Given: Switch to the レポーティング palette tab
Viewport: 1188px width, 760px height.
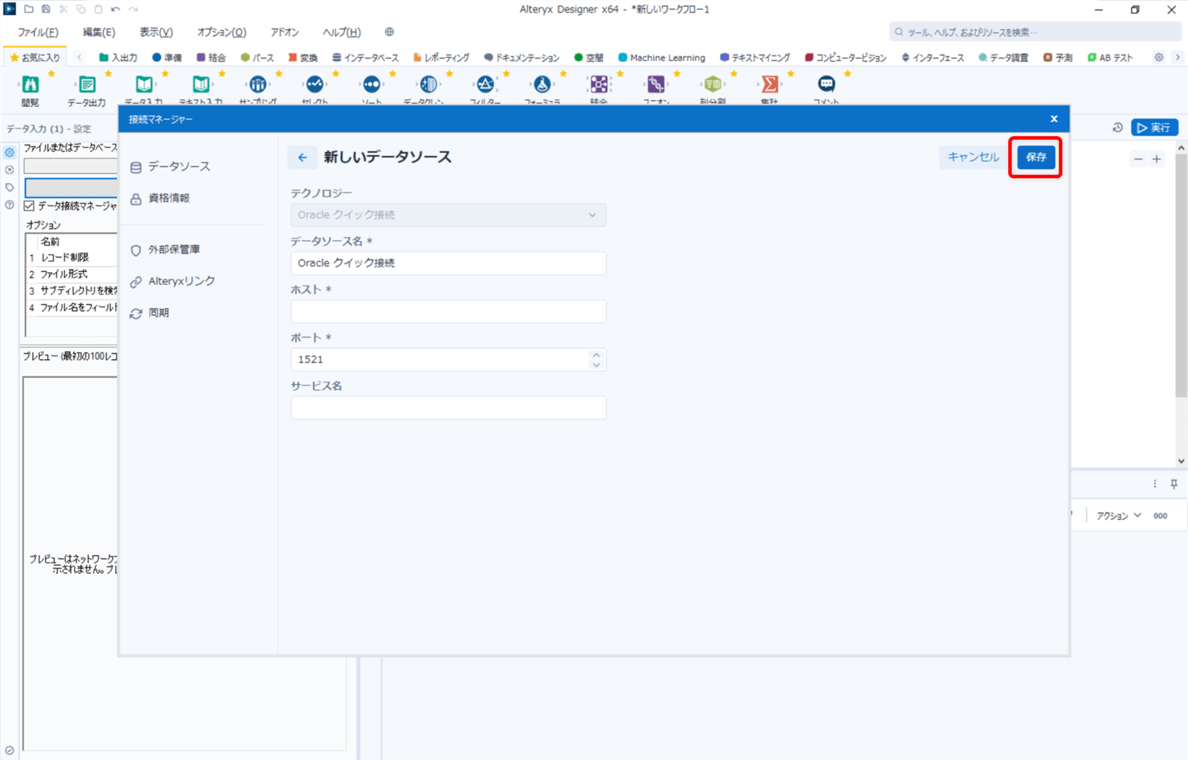Looking at the screenshot, I should (441, 58).
